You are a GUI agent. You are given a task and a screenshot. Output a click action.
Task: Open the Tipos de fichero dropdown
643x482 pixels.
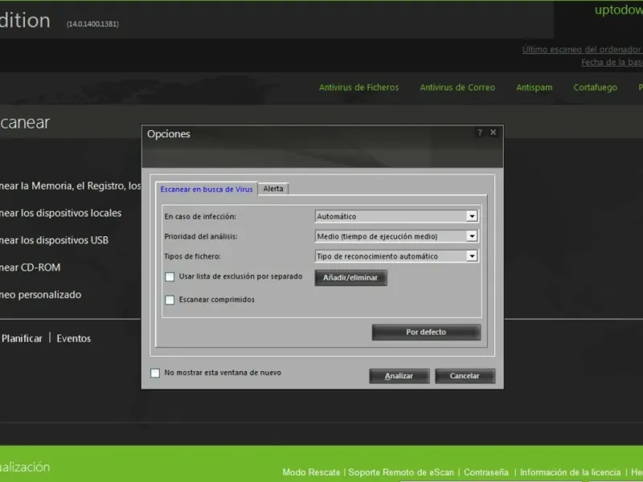[472, 256]
